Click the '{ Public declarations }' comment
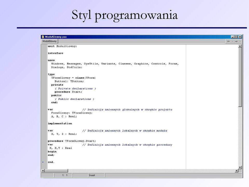 click(75, 99)
